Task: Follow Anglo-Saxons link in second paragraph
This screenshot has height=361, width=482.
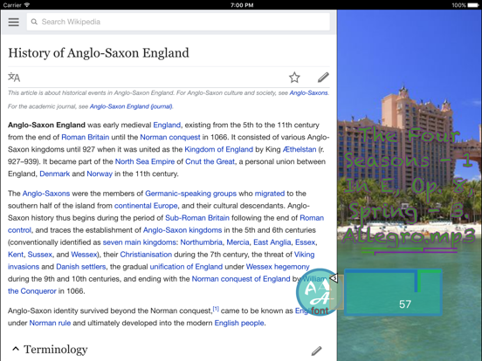Action: coord(46,194)
